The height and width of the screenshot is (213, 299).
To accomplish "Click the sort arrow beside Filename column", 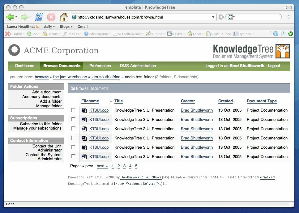I will click(x=111, y=101).
